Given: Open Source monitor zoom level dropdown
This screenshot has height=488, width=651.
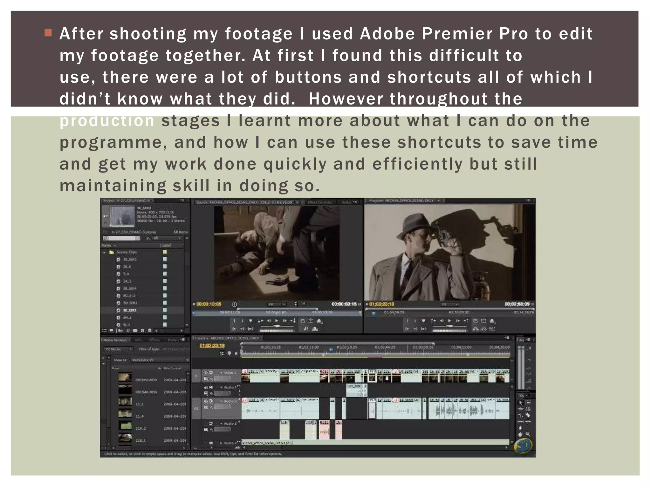Looking at the screenshot, I should pos(277,304).
